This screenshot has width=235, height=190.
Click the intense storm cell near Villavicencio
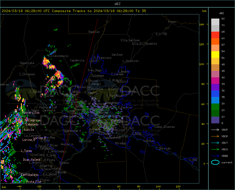coord(46,62)
